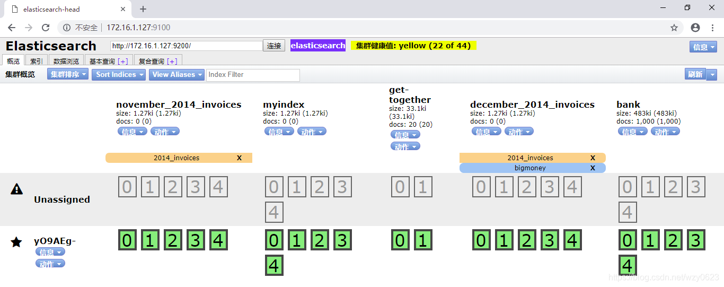Click the not-secure info icon in address bar

click(x=67, y=28)
